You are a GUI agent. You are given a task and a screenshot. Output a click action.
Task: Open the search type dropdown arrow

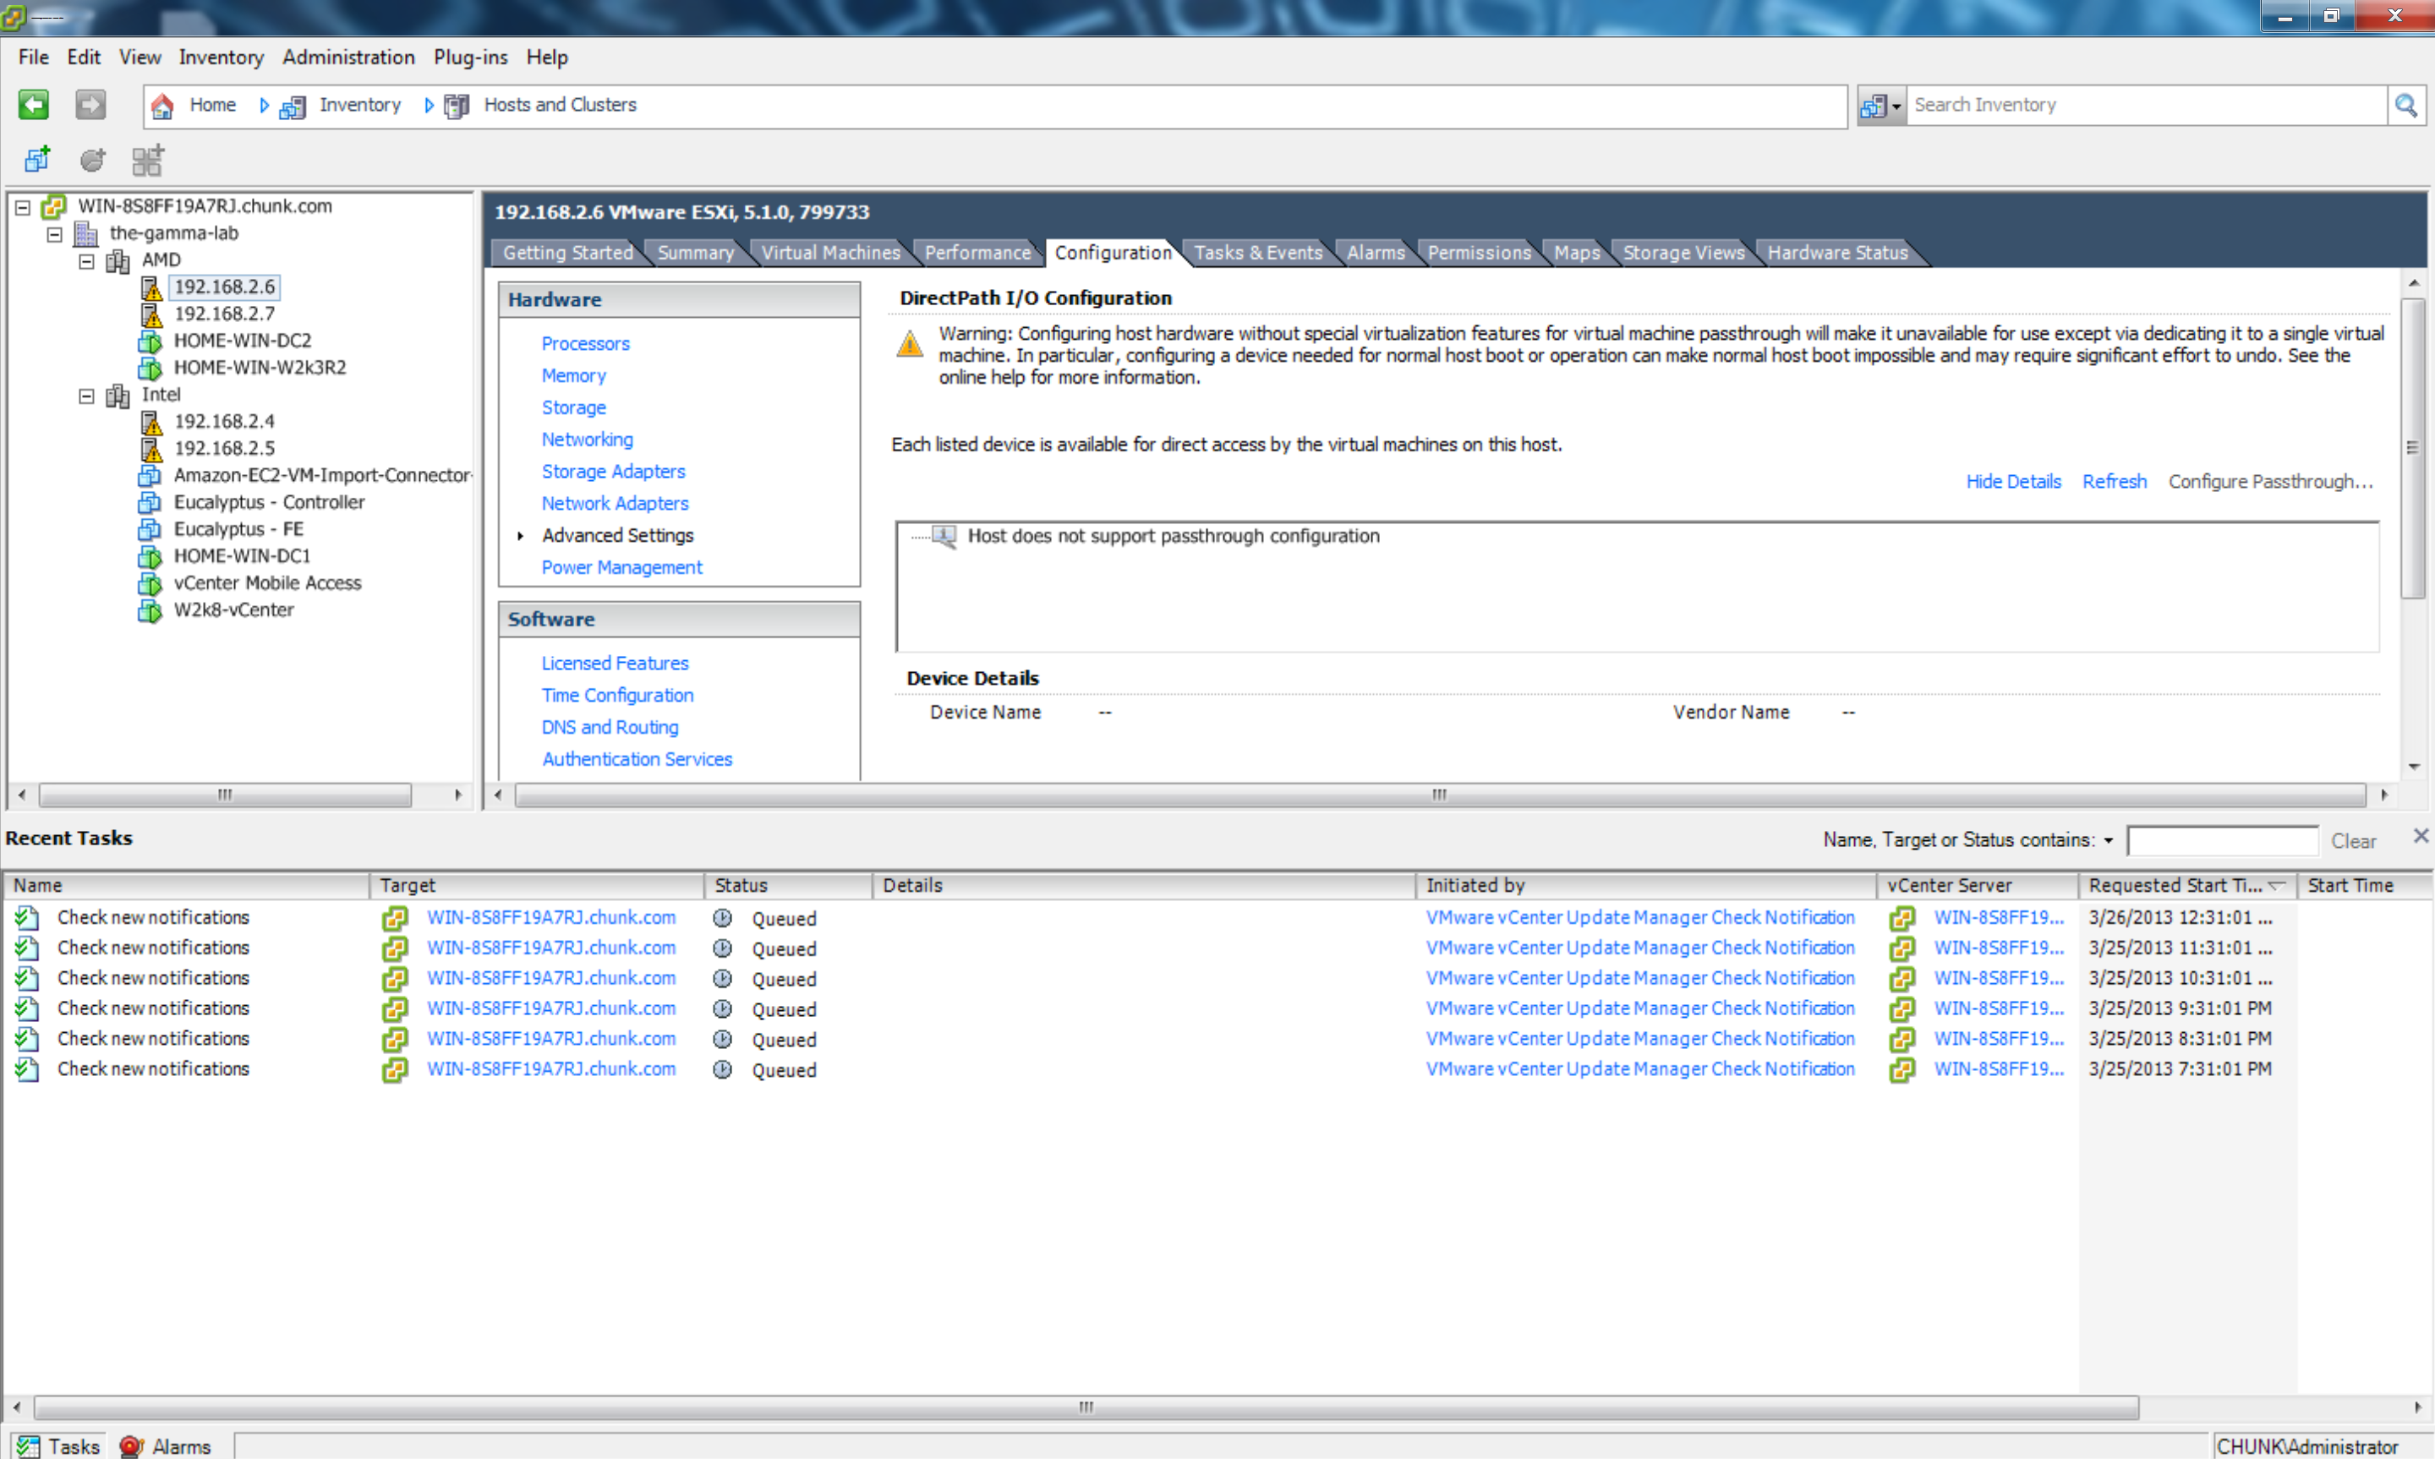coord(1896,107)
